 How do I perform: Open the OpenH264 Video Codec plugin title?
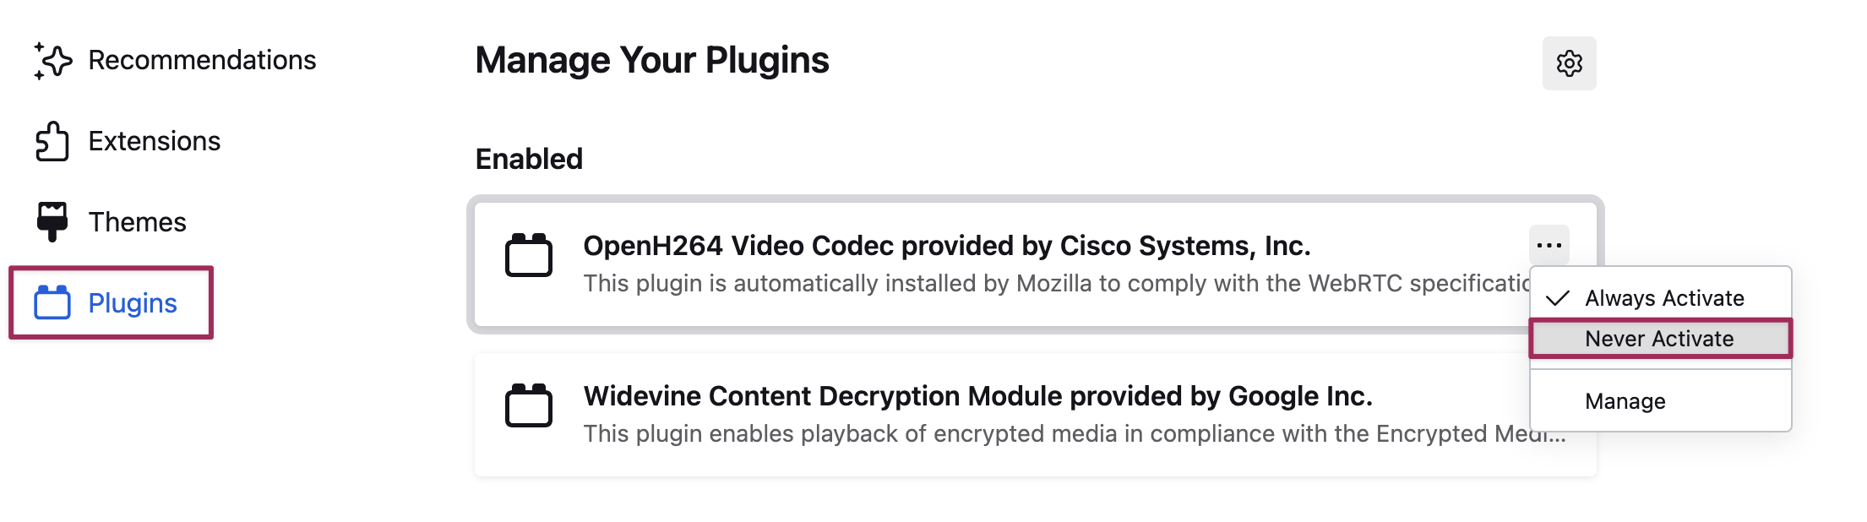point(946,246)
